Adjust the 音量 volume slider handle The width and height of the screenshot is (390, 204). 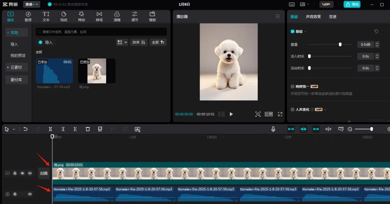click(340, 44)
